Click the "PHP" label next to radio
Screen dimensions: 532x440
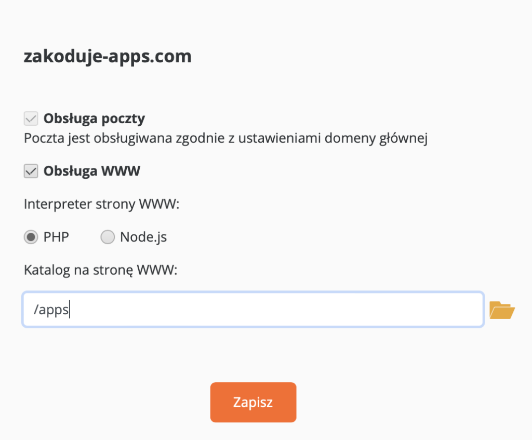[x=56, y=237]
